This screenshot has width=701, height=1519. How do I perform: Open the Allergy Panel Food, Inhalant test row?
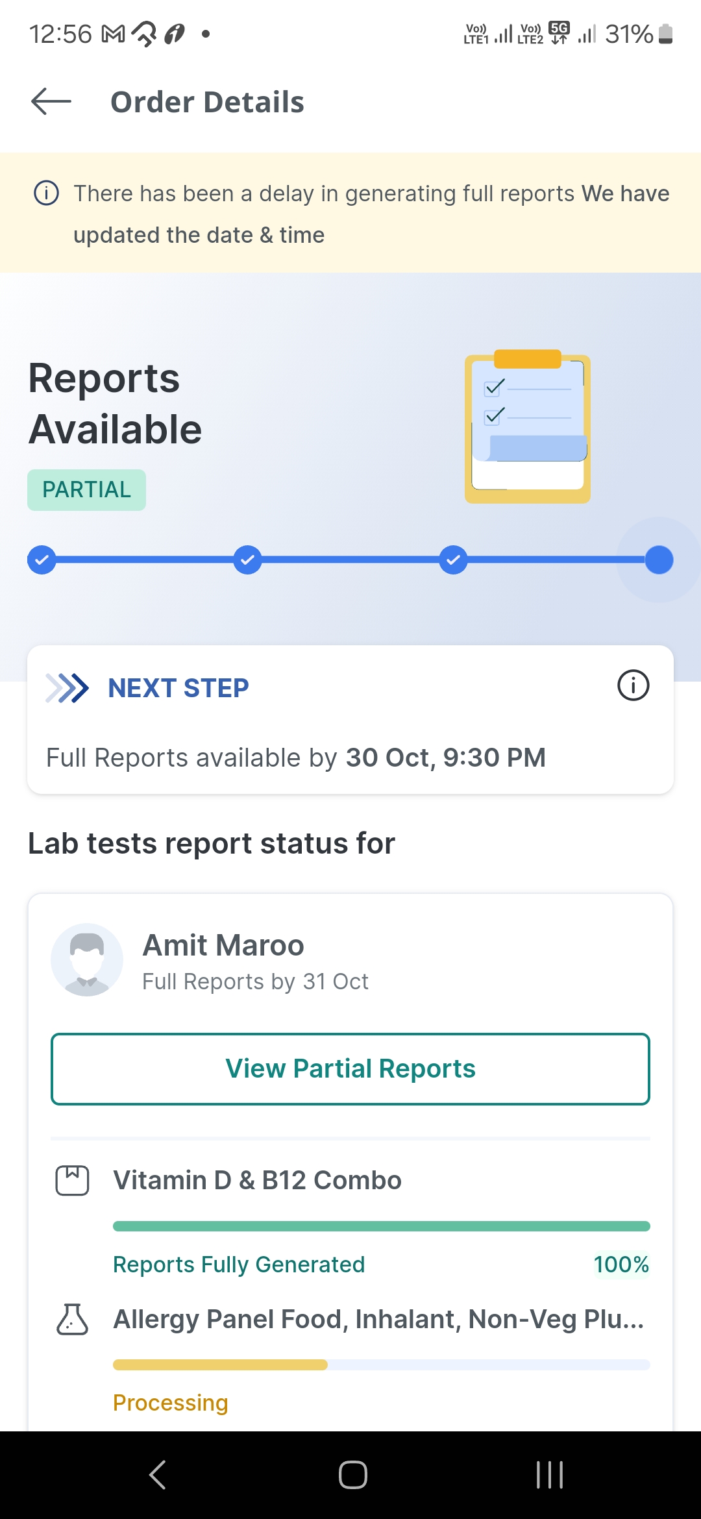pyautogui.click(x=378, y=1319)
